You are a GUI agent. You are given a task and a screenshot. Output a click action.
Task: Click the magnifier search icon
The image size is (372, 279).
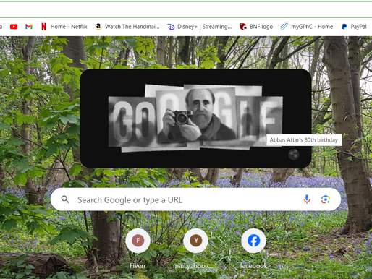65,199
